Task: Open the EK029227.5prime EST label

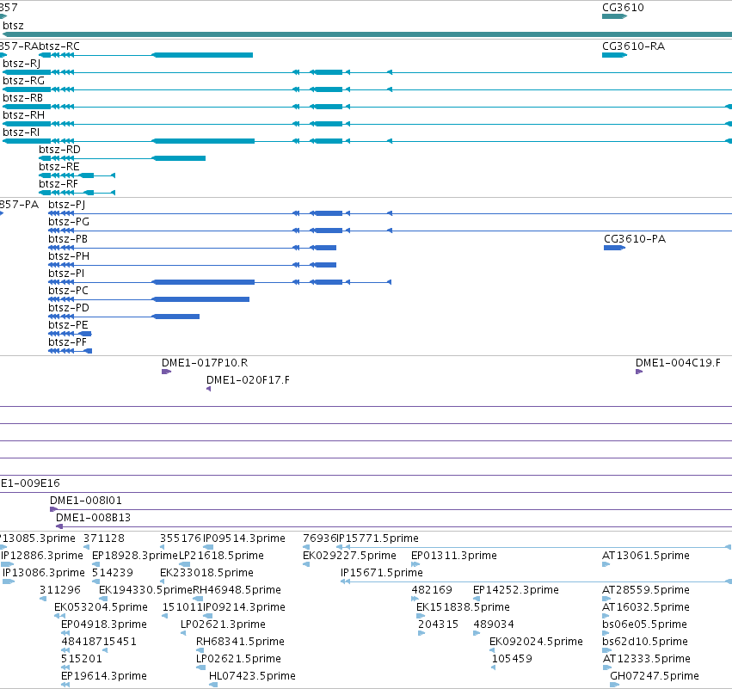Action: tap(350, 556)
